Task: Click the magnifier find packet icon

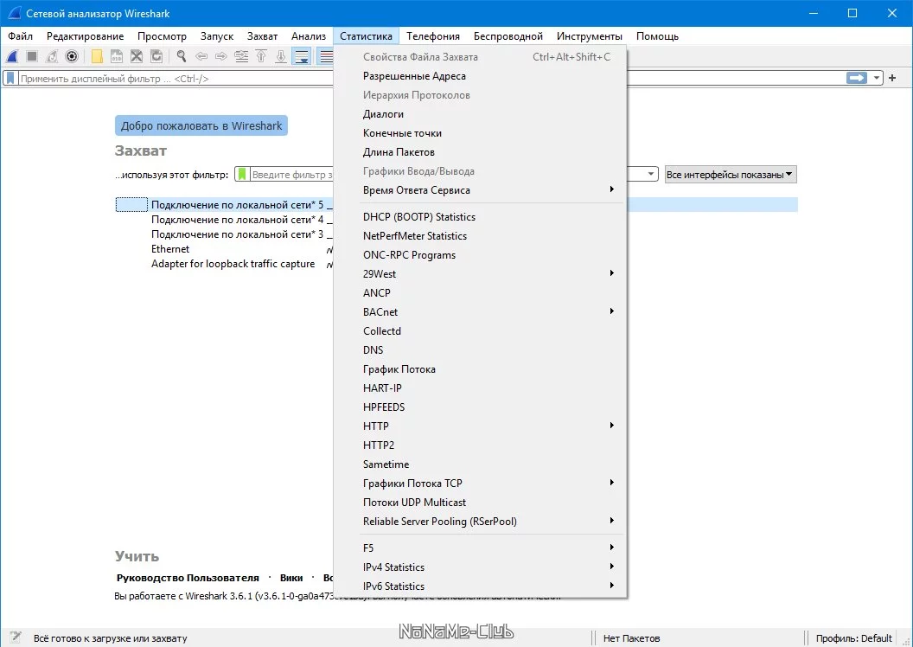Action: pyautogui.click(x=181, y=56)
